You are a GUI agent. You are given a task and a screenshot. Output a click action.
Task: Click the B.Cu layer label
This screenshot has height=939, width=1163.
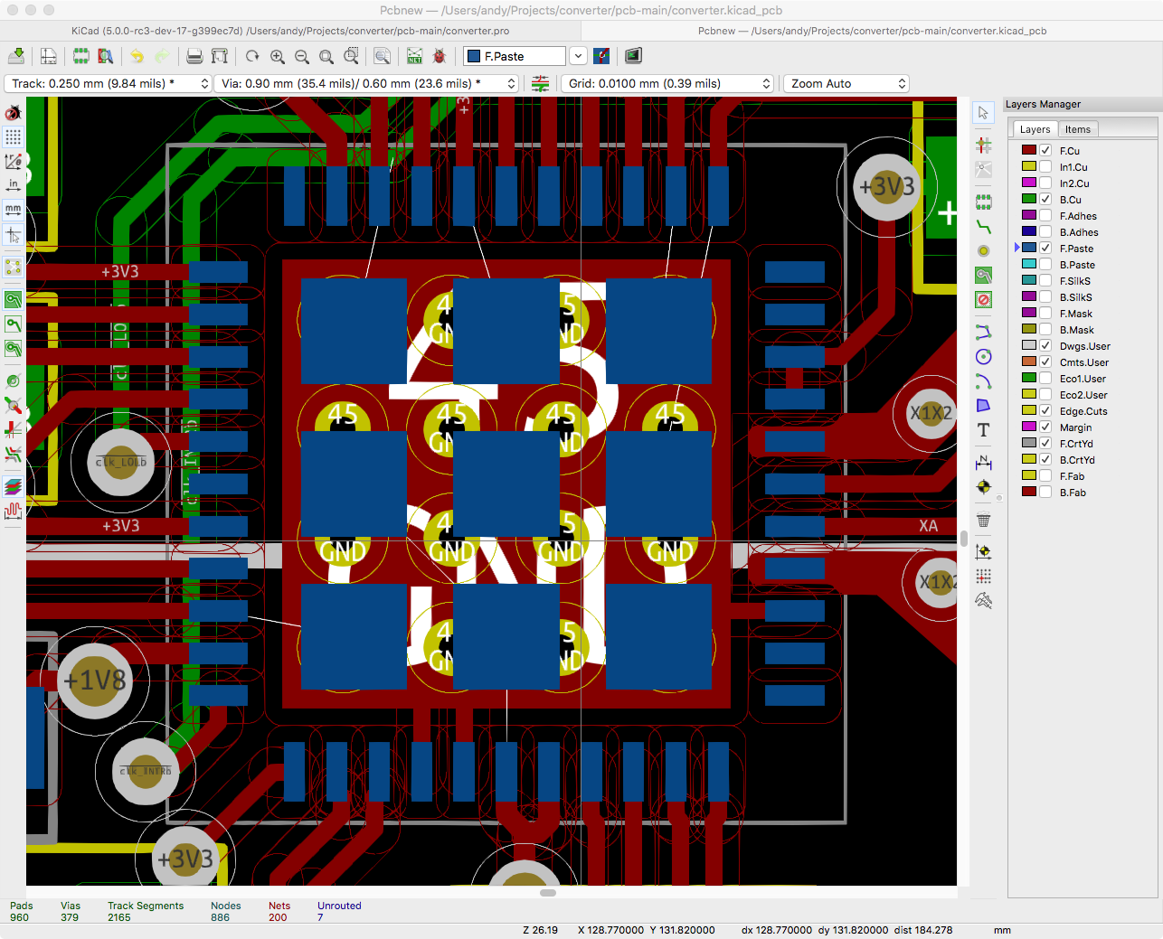coord(1070,200)
